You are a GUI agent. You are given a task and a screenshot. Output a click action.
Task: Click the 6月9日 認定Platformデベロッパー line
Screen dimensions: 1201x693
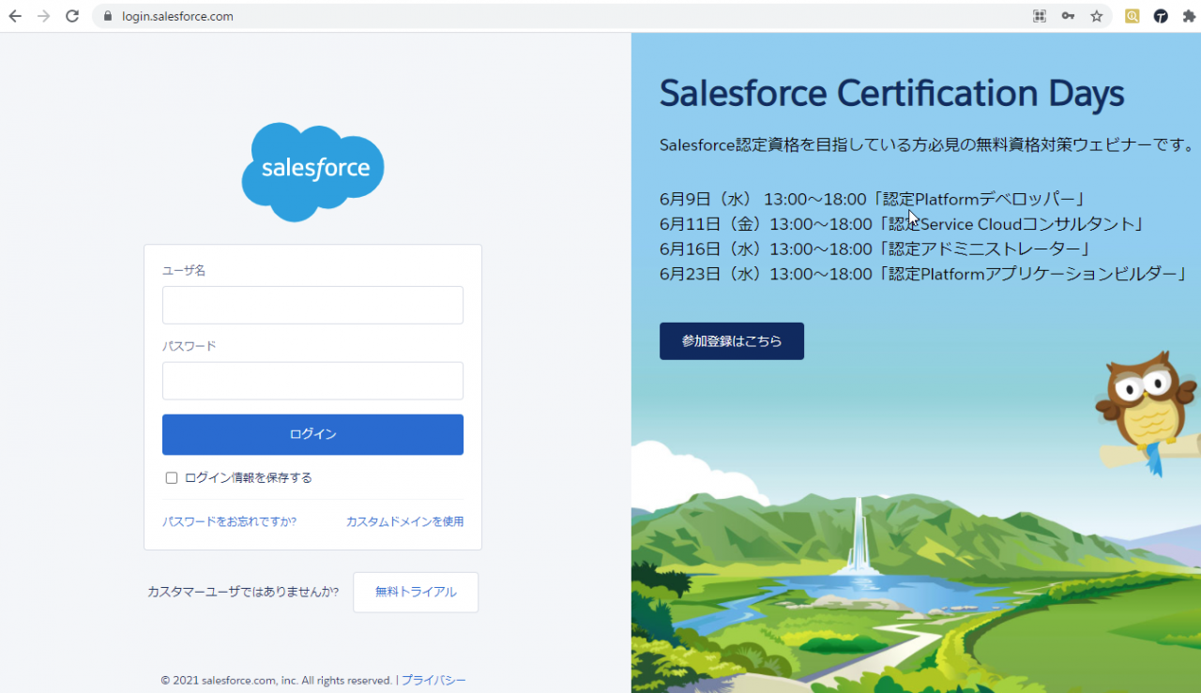(x=873, y=199)
